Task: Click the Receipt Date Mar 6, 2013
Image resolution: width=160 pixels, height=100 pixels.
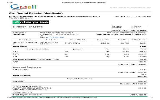Action: [138, 30]
